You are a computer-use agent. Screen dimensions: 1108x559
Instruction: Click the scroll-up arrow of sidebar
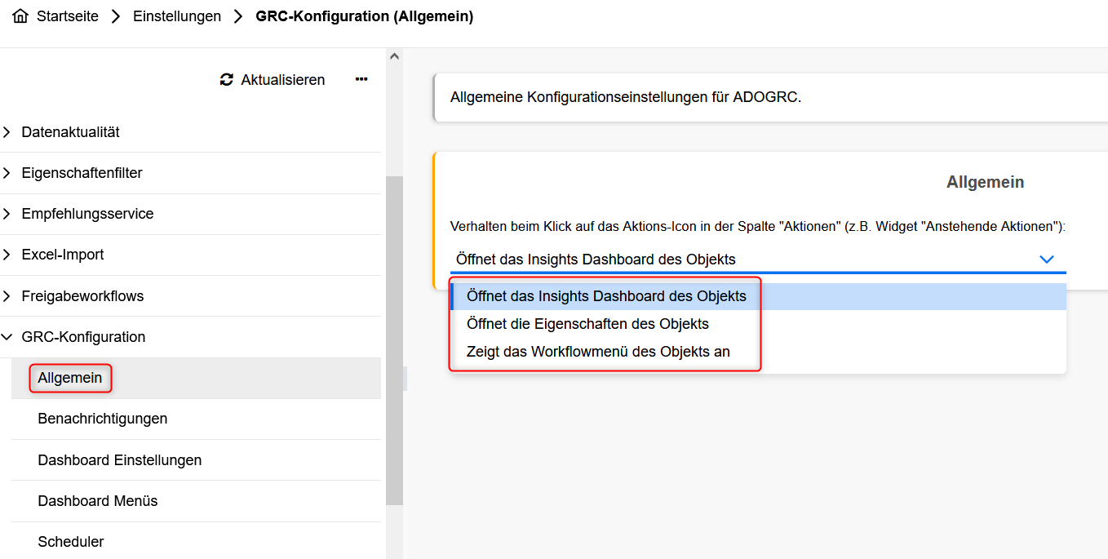[x=394, y=56]
